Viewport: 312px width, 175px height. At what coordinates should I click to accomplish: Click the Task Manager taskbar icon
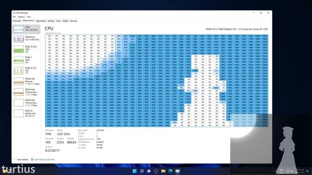coord(177,171)
